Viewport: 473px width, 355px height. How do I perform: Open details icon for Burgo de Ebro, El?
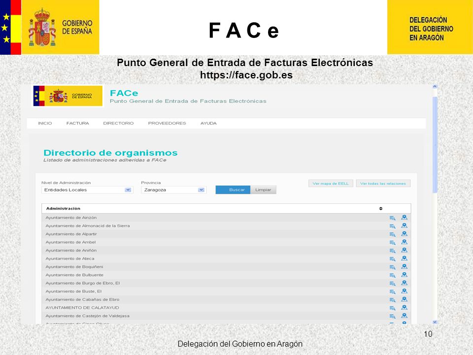392,284
